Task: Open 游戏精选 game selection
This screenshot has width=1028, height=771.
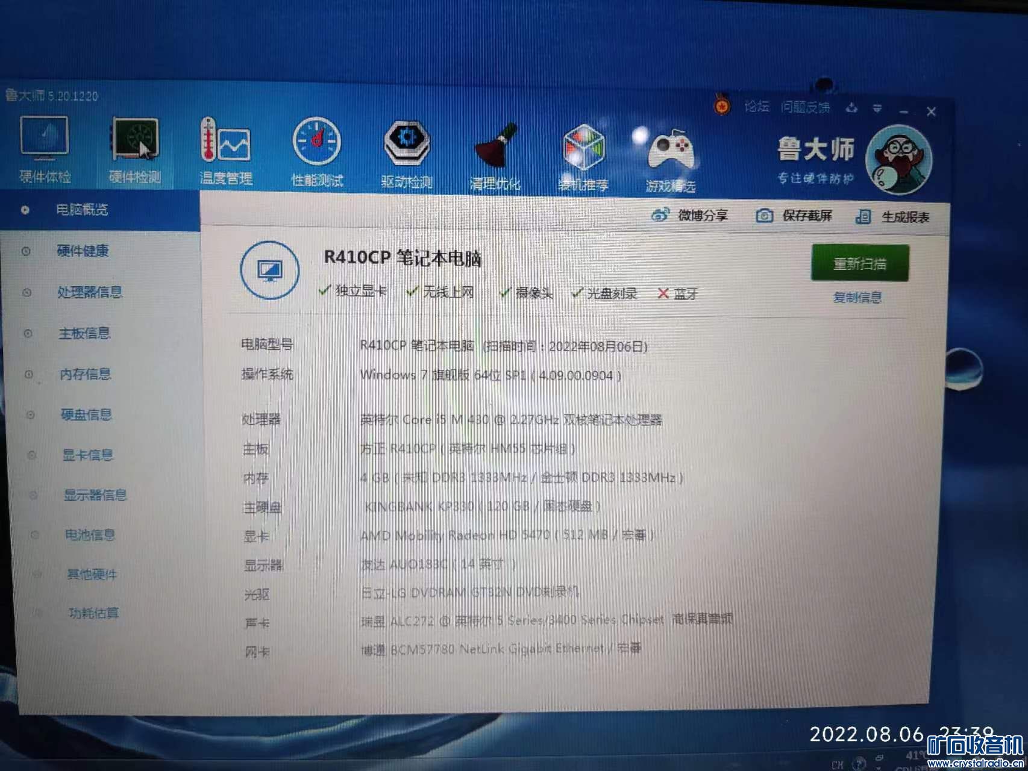Action: [671, 160]
